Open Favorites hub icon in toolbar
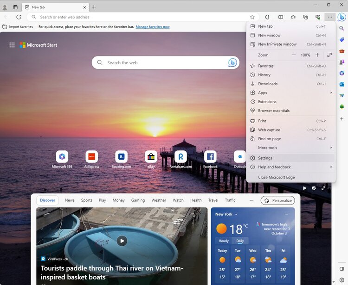The image size is (348, 285). click(293, 17)
